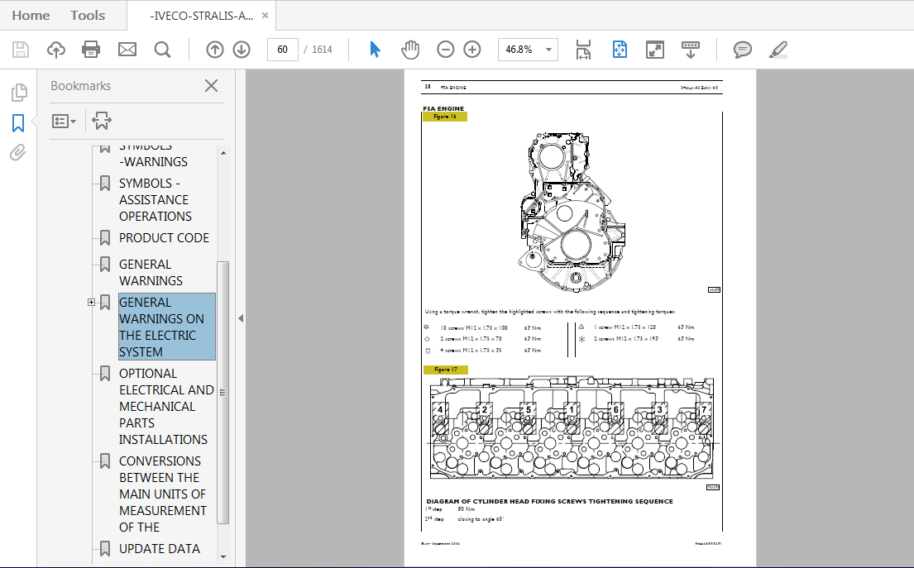The height and width of the screenshot is (568, 914).
Task: Open page thumbnails panel icon
Action: click(x=19, y=92)
